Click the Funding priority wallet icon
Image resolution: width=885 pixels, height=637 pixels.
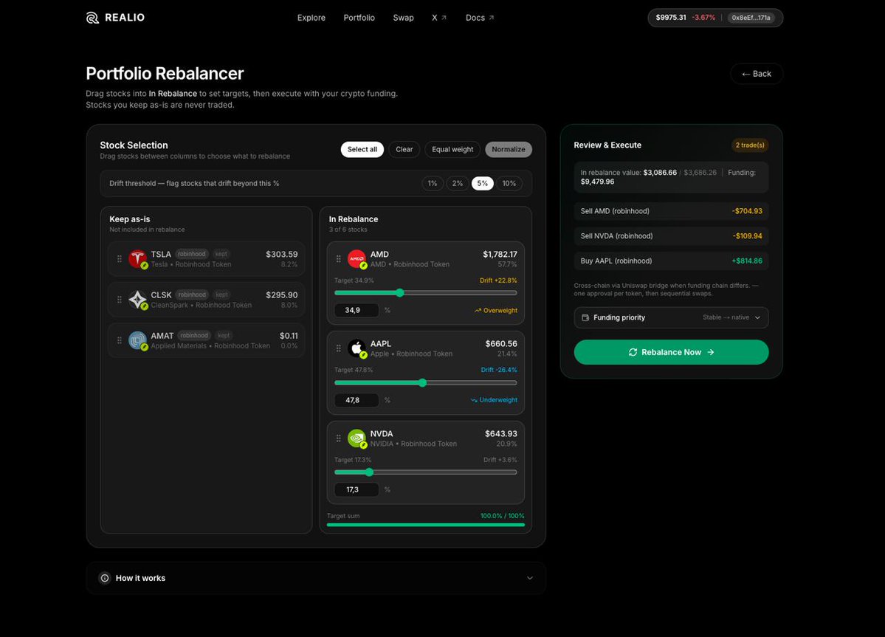click(x=585, y=317)
